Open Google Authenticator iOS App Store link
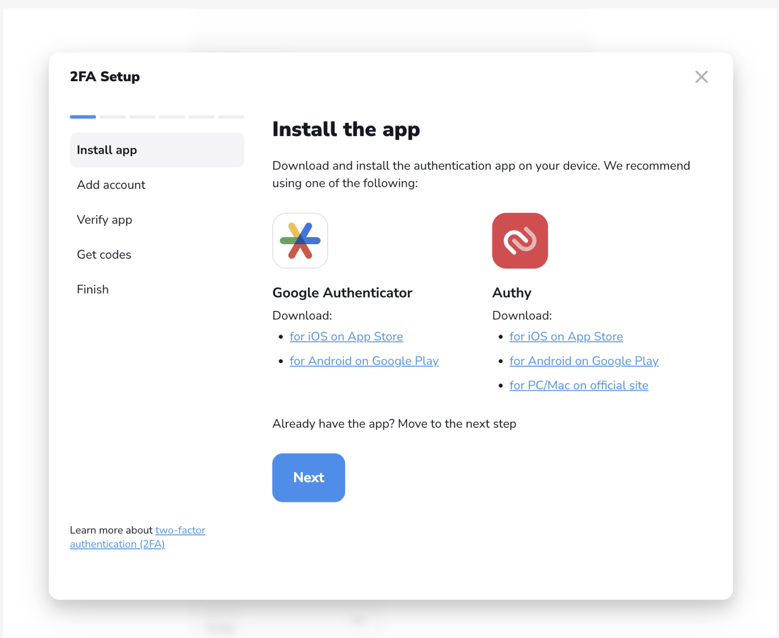779x638 pixels. pyautogui.click(x=346, y=337)
